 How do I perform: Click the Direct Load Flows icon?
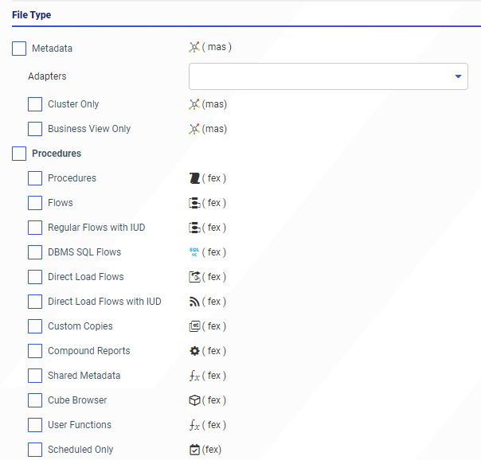194,277
